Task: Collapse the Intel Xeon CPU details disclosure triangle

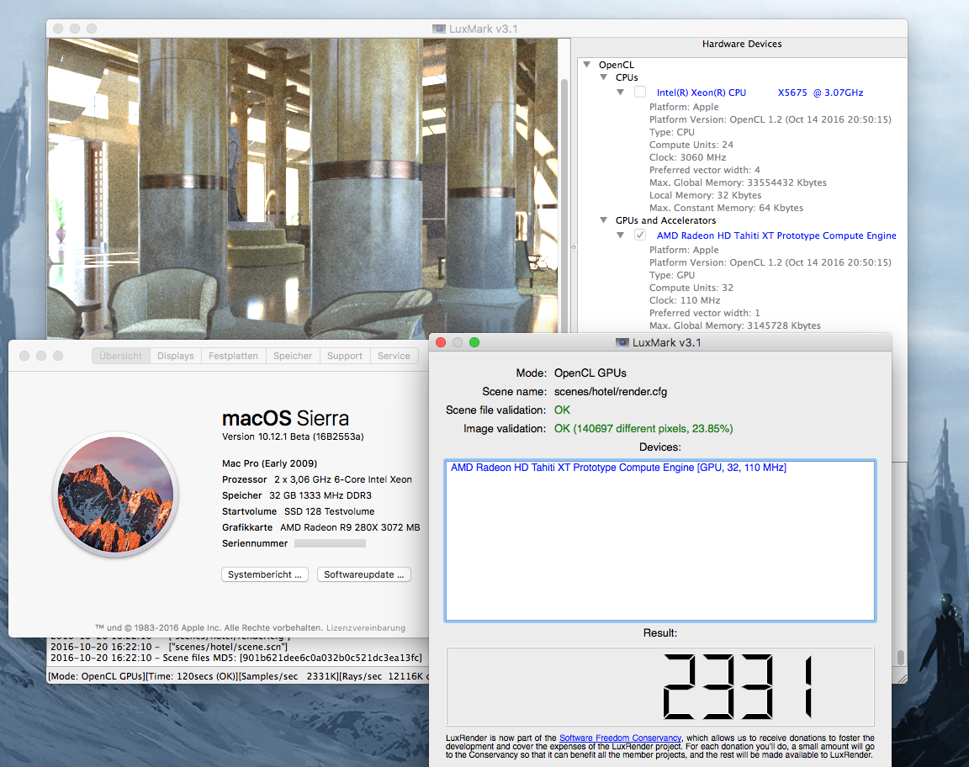Action: [620, 93]
